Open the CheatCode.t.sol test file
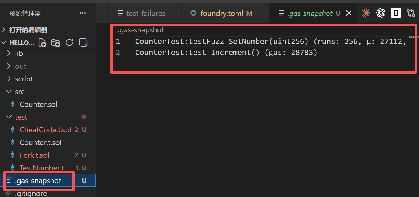 pos(45,130)
